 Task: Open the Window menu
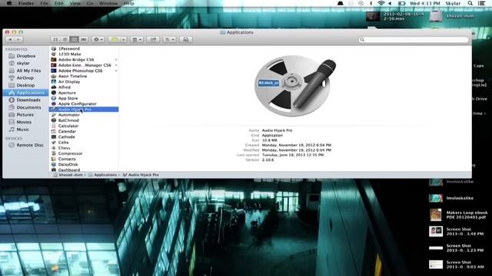click(108, 3)
